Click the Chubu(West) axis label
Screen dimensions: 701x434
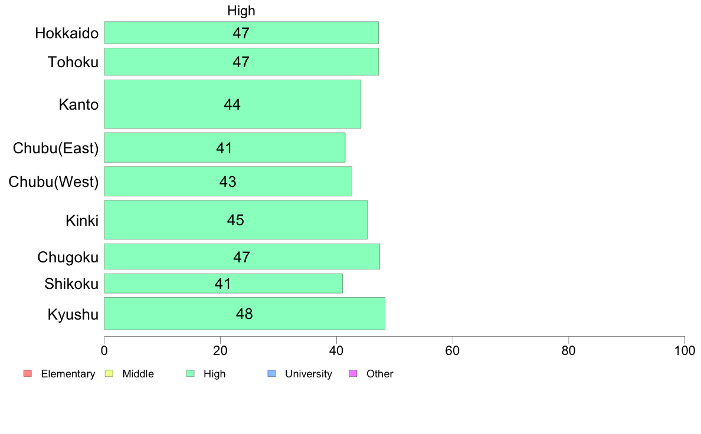[53, 182]
